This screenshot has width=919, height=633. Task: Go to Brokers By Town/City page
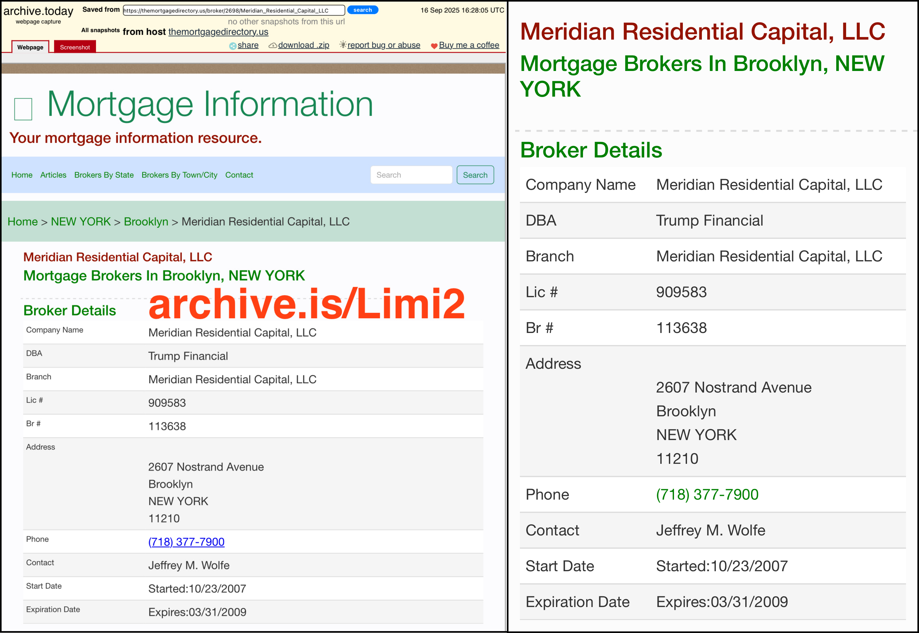[x=179, y=175]
